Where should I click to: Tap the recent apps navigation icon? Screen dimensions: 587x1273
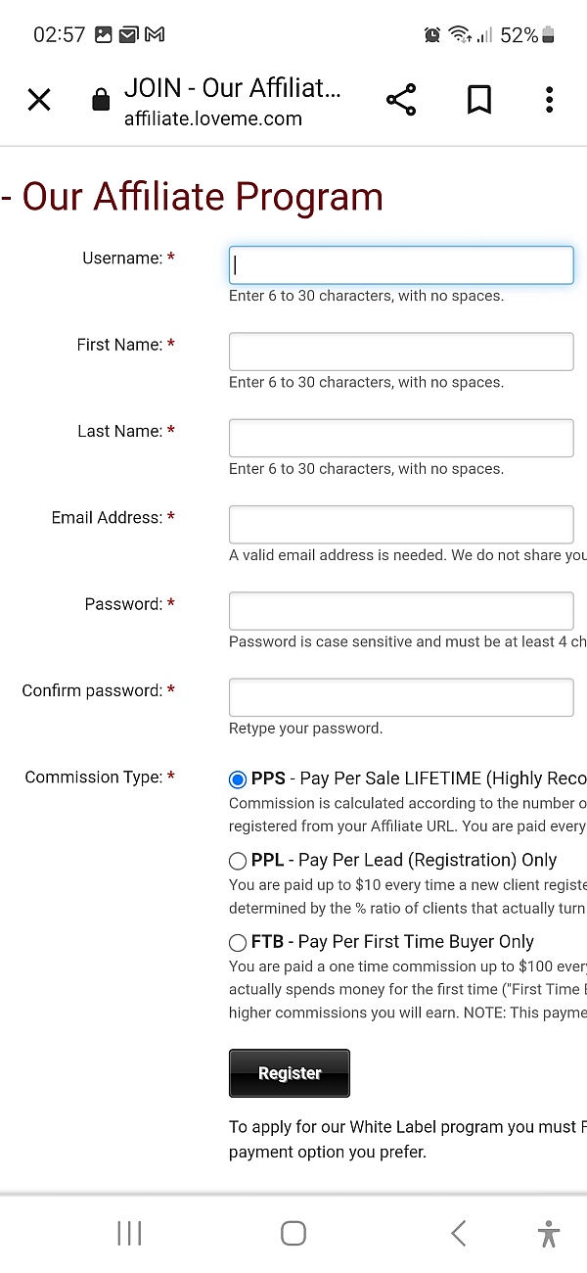coord(129,1233)
